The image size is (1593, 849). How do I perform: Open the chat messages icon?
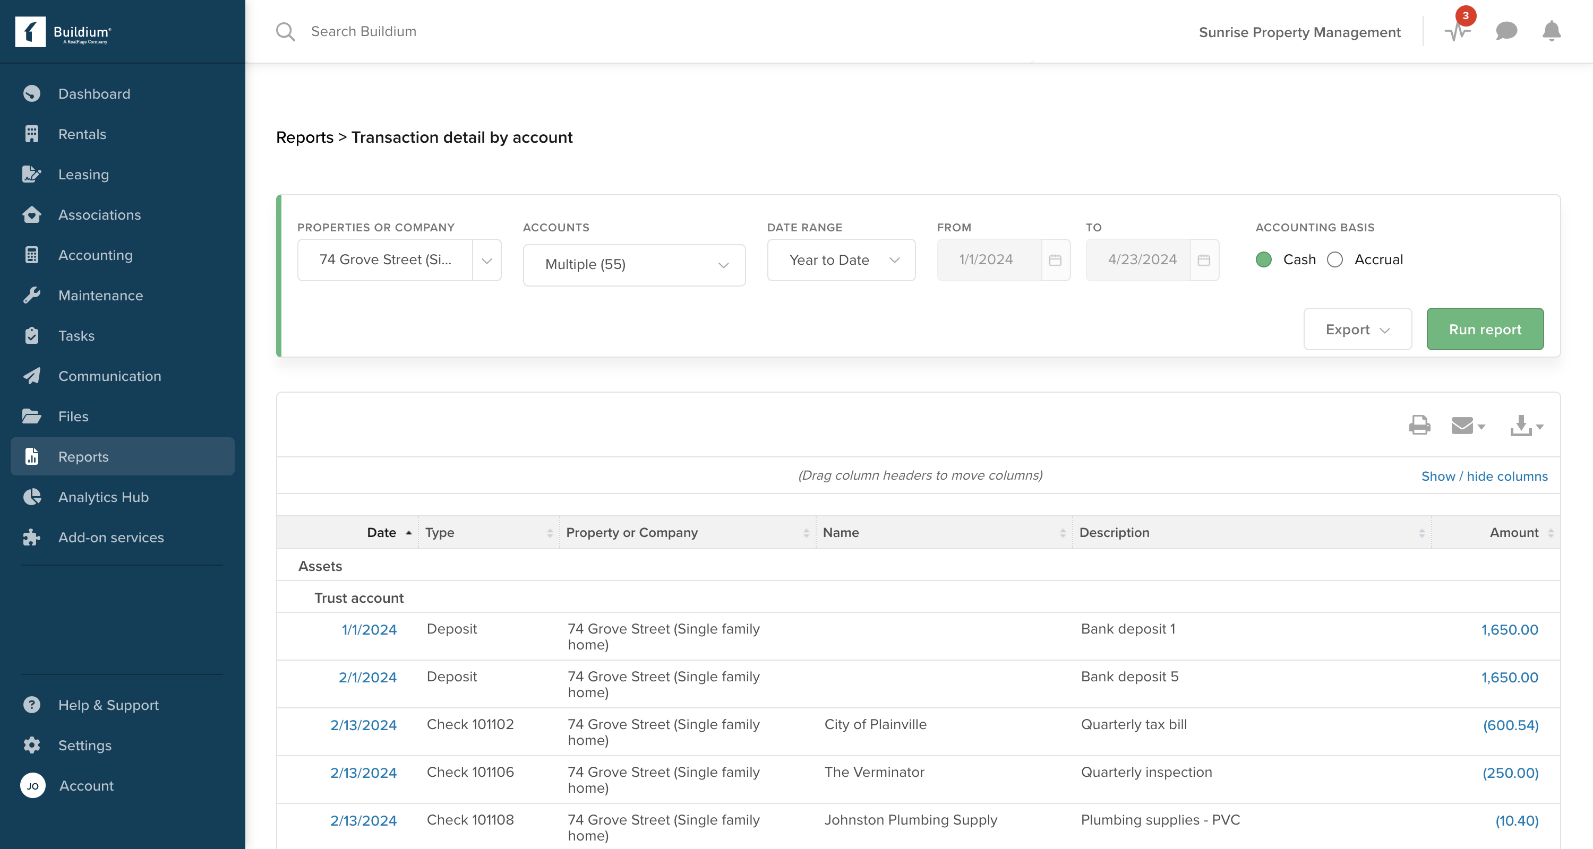(x=1506, y=31)
